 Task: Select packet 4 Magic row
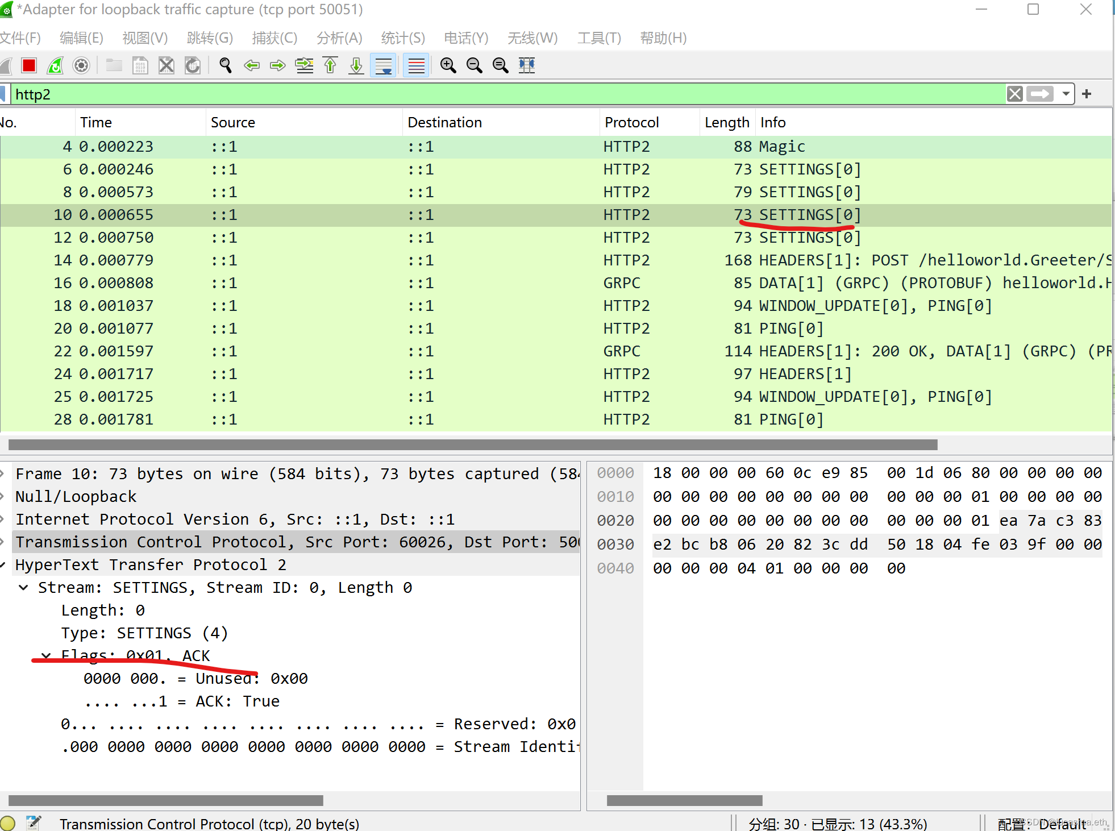[x=556, y=147]
